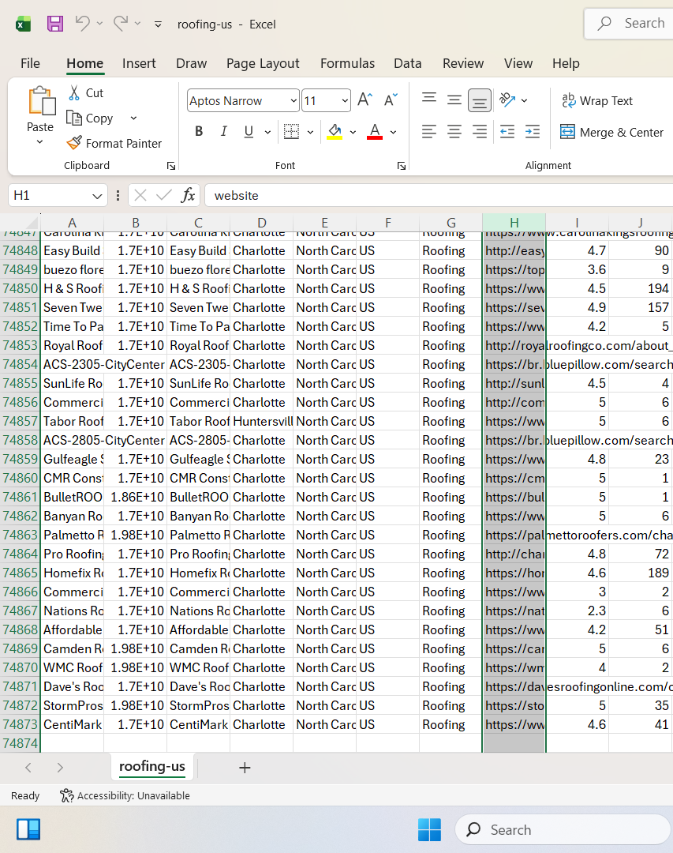
Task: Open the font name dropdown Aptos Narrow
Action: click(x=293, y=100)
